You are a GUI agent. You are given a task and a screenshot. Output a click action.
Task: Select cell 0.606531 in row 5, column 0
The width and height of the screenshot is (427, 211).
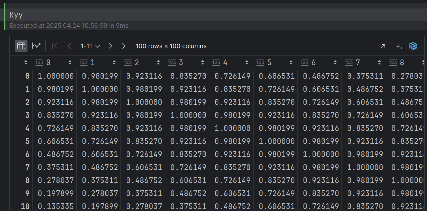click(x=56, y=141)
